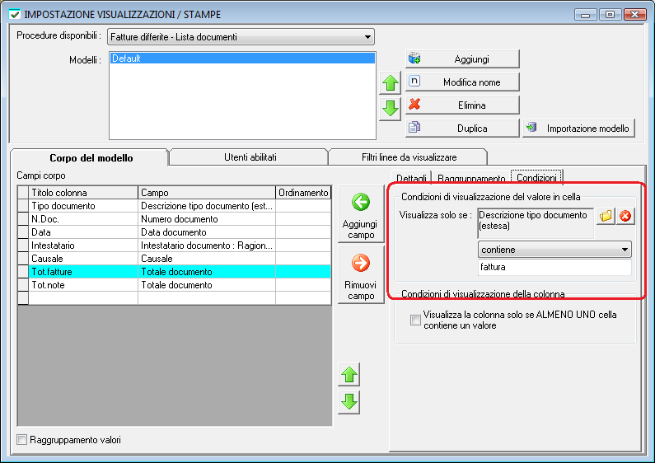
Task: Select the N.Doc. row
Action: click(175, 219)
